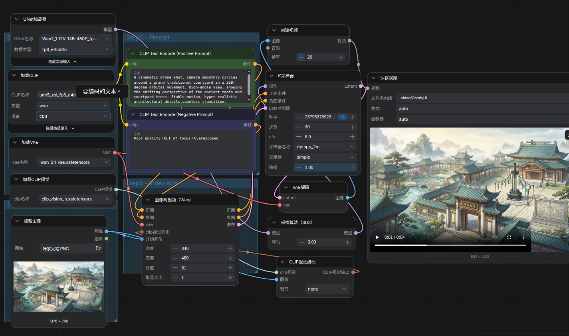Image resolution: width=569 pixels, height=336 pixels.
Task: Decrease the 步数 steps value
Action: (x=298, y=127)
